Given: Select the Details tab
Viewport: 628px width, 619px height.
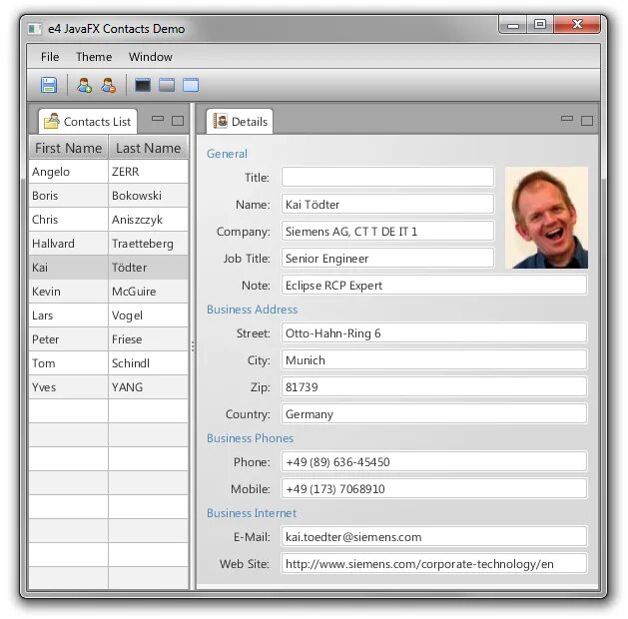Looking at the screenshot, I should 240,122.
